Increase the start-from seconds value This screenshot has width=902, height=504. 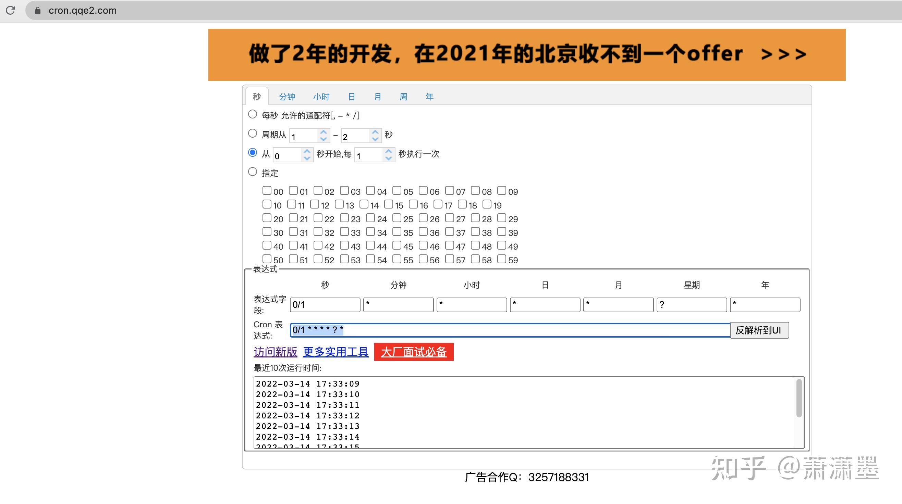point(307,151)
